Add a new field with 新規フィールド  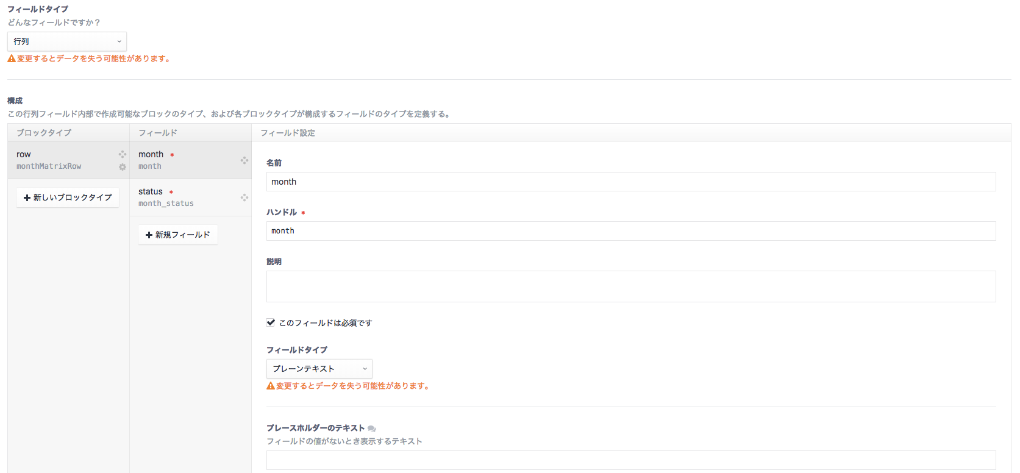pyautogui.click(x=178, y=235)
